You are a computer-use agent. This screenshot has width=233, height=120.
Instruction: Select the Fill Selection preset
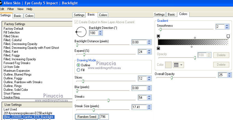11,32
